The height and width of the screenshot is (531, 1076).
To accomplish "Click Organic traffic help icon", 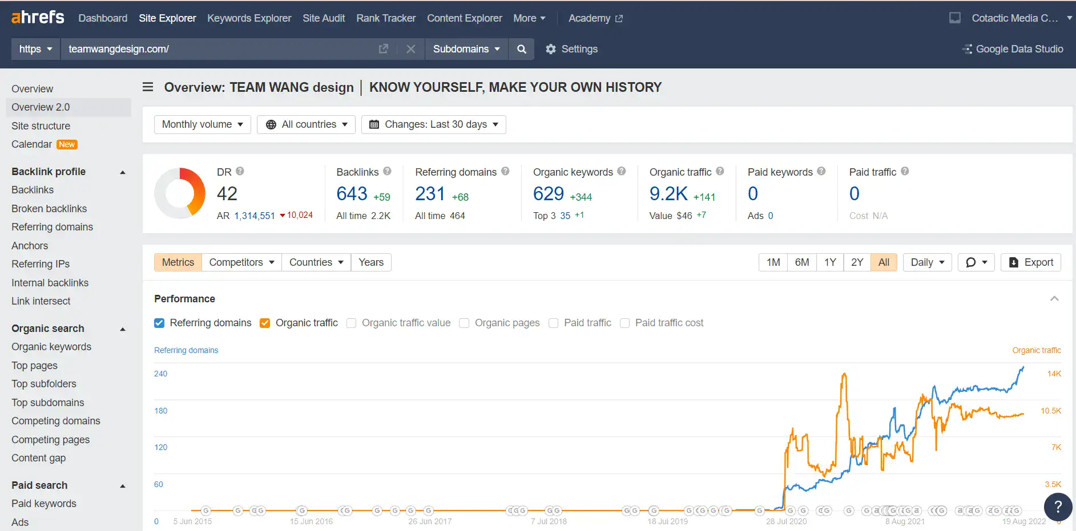I will [x=720, y=171].
